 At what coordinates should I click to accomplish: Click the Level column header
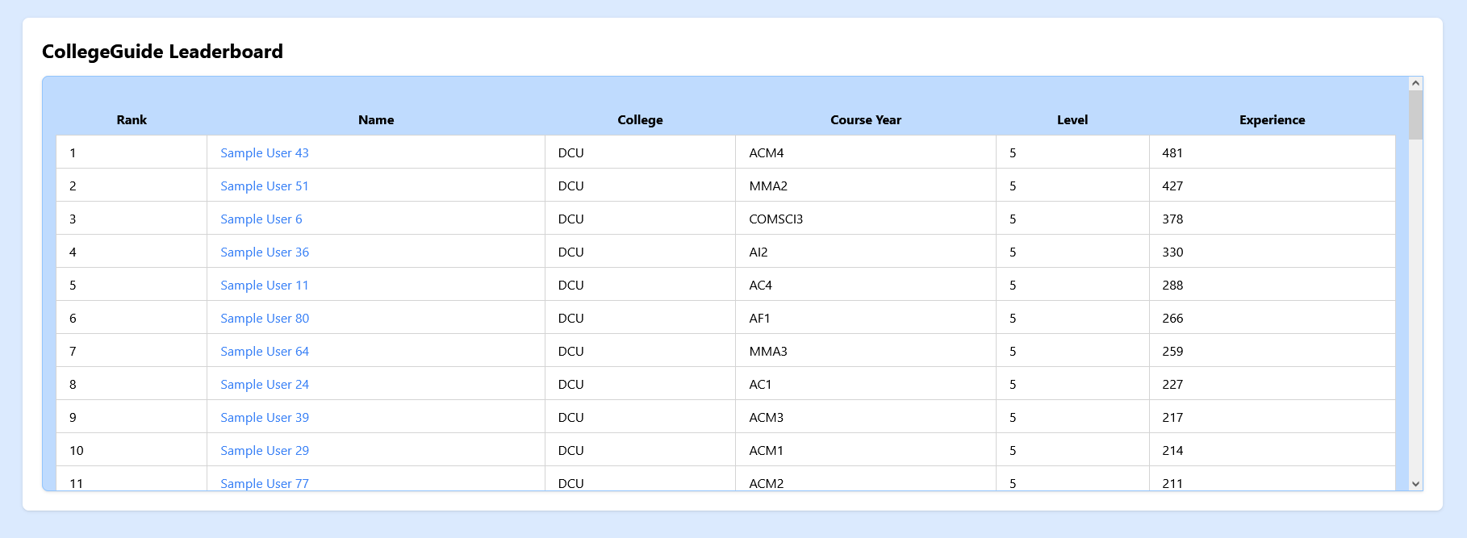pos(1072,119)
